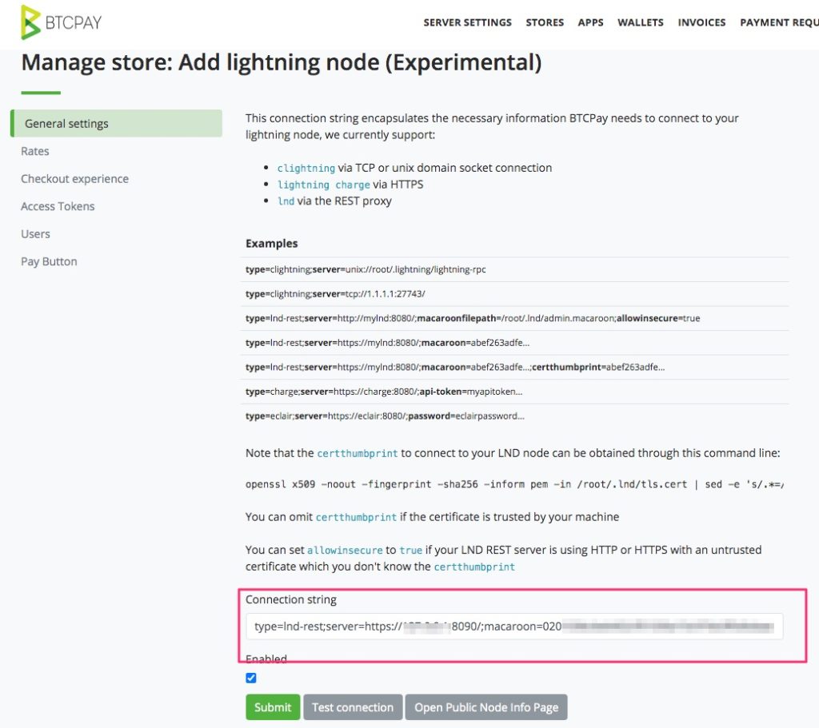Click the Connection string label

tap(291, 599)
